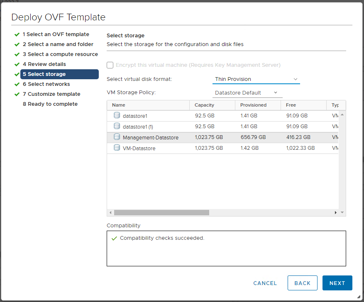Jump to step 3 Select a compute resource
The image size is (364, 302).
tap(60, 54)
